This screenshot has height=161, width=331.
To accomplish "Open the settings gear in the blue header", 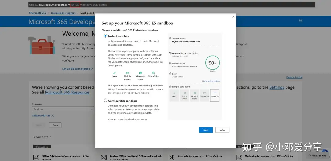I will pyautogui.click(x=301, y=20).
